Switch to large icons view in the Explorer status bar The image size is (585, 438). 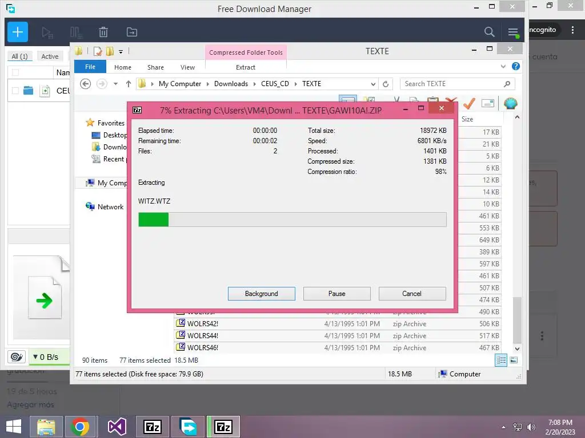pyautogui.click(x=514, y=360)
